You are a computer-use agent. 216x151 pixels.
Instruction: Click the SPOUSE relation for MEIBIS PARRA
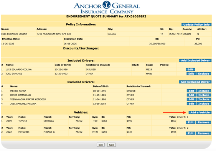pyautogui.click(x=131, y=91)
